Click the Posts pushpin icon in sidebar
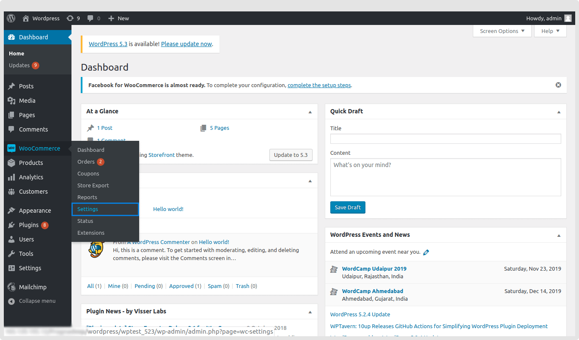The height and width of the screenshot is (340, 579). point(11,86)
